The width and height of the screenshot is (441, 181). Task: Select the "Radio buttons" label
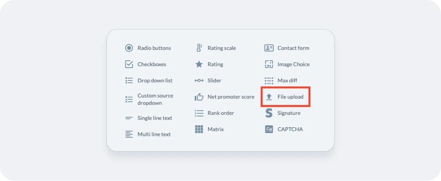tap(154, 48)
